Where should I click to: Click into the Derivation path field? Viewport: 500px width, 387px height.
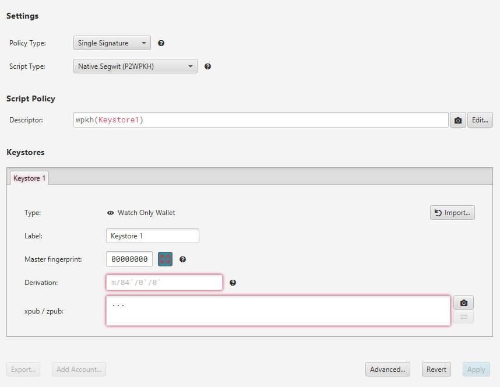[x=164, y=283]
